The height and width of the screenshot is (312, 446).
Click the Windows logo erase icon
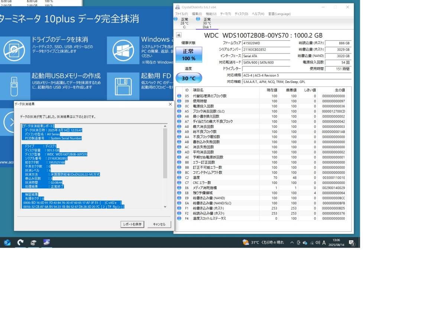[123, 50]
